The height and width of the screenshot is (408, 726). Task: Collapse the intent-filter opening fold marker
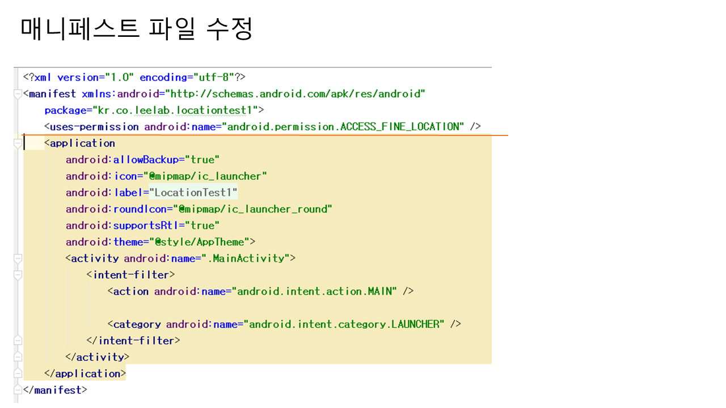[18, 275]
